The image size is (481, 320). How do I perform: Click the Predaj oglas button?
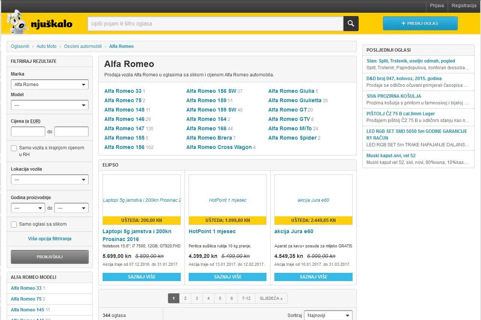click(x=420, y=23)
